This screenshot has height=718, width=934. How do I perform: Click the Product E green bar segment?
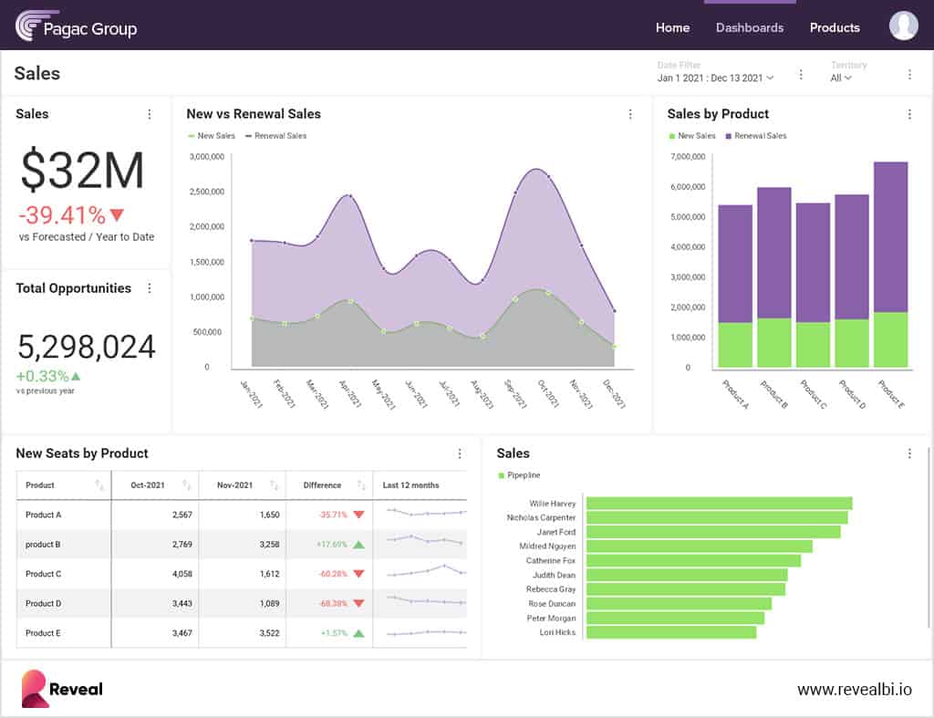pos(890,339)
